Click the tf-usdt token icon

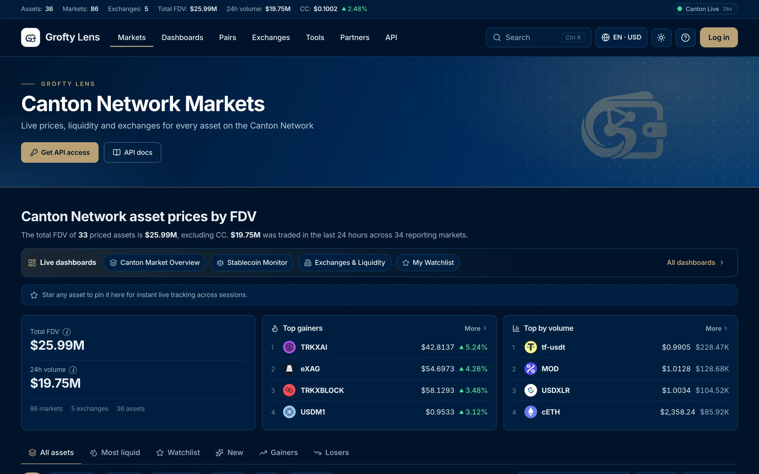(530, 347)
